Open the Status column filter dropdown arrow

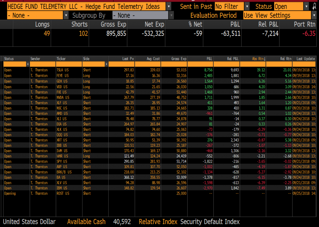tap(27, 64)
